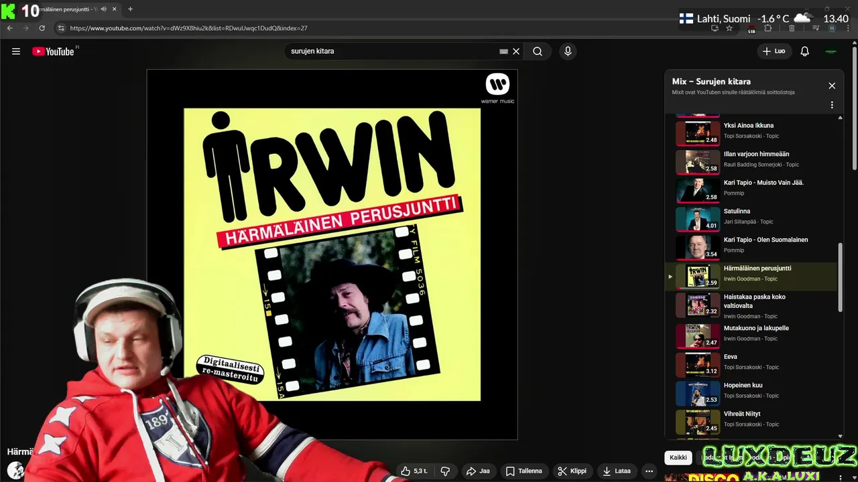
Task: Save video with Tallenna button
Action: 524,471
